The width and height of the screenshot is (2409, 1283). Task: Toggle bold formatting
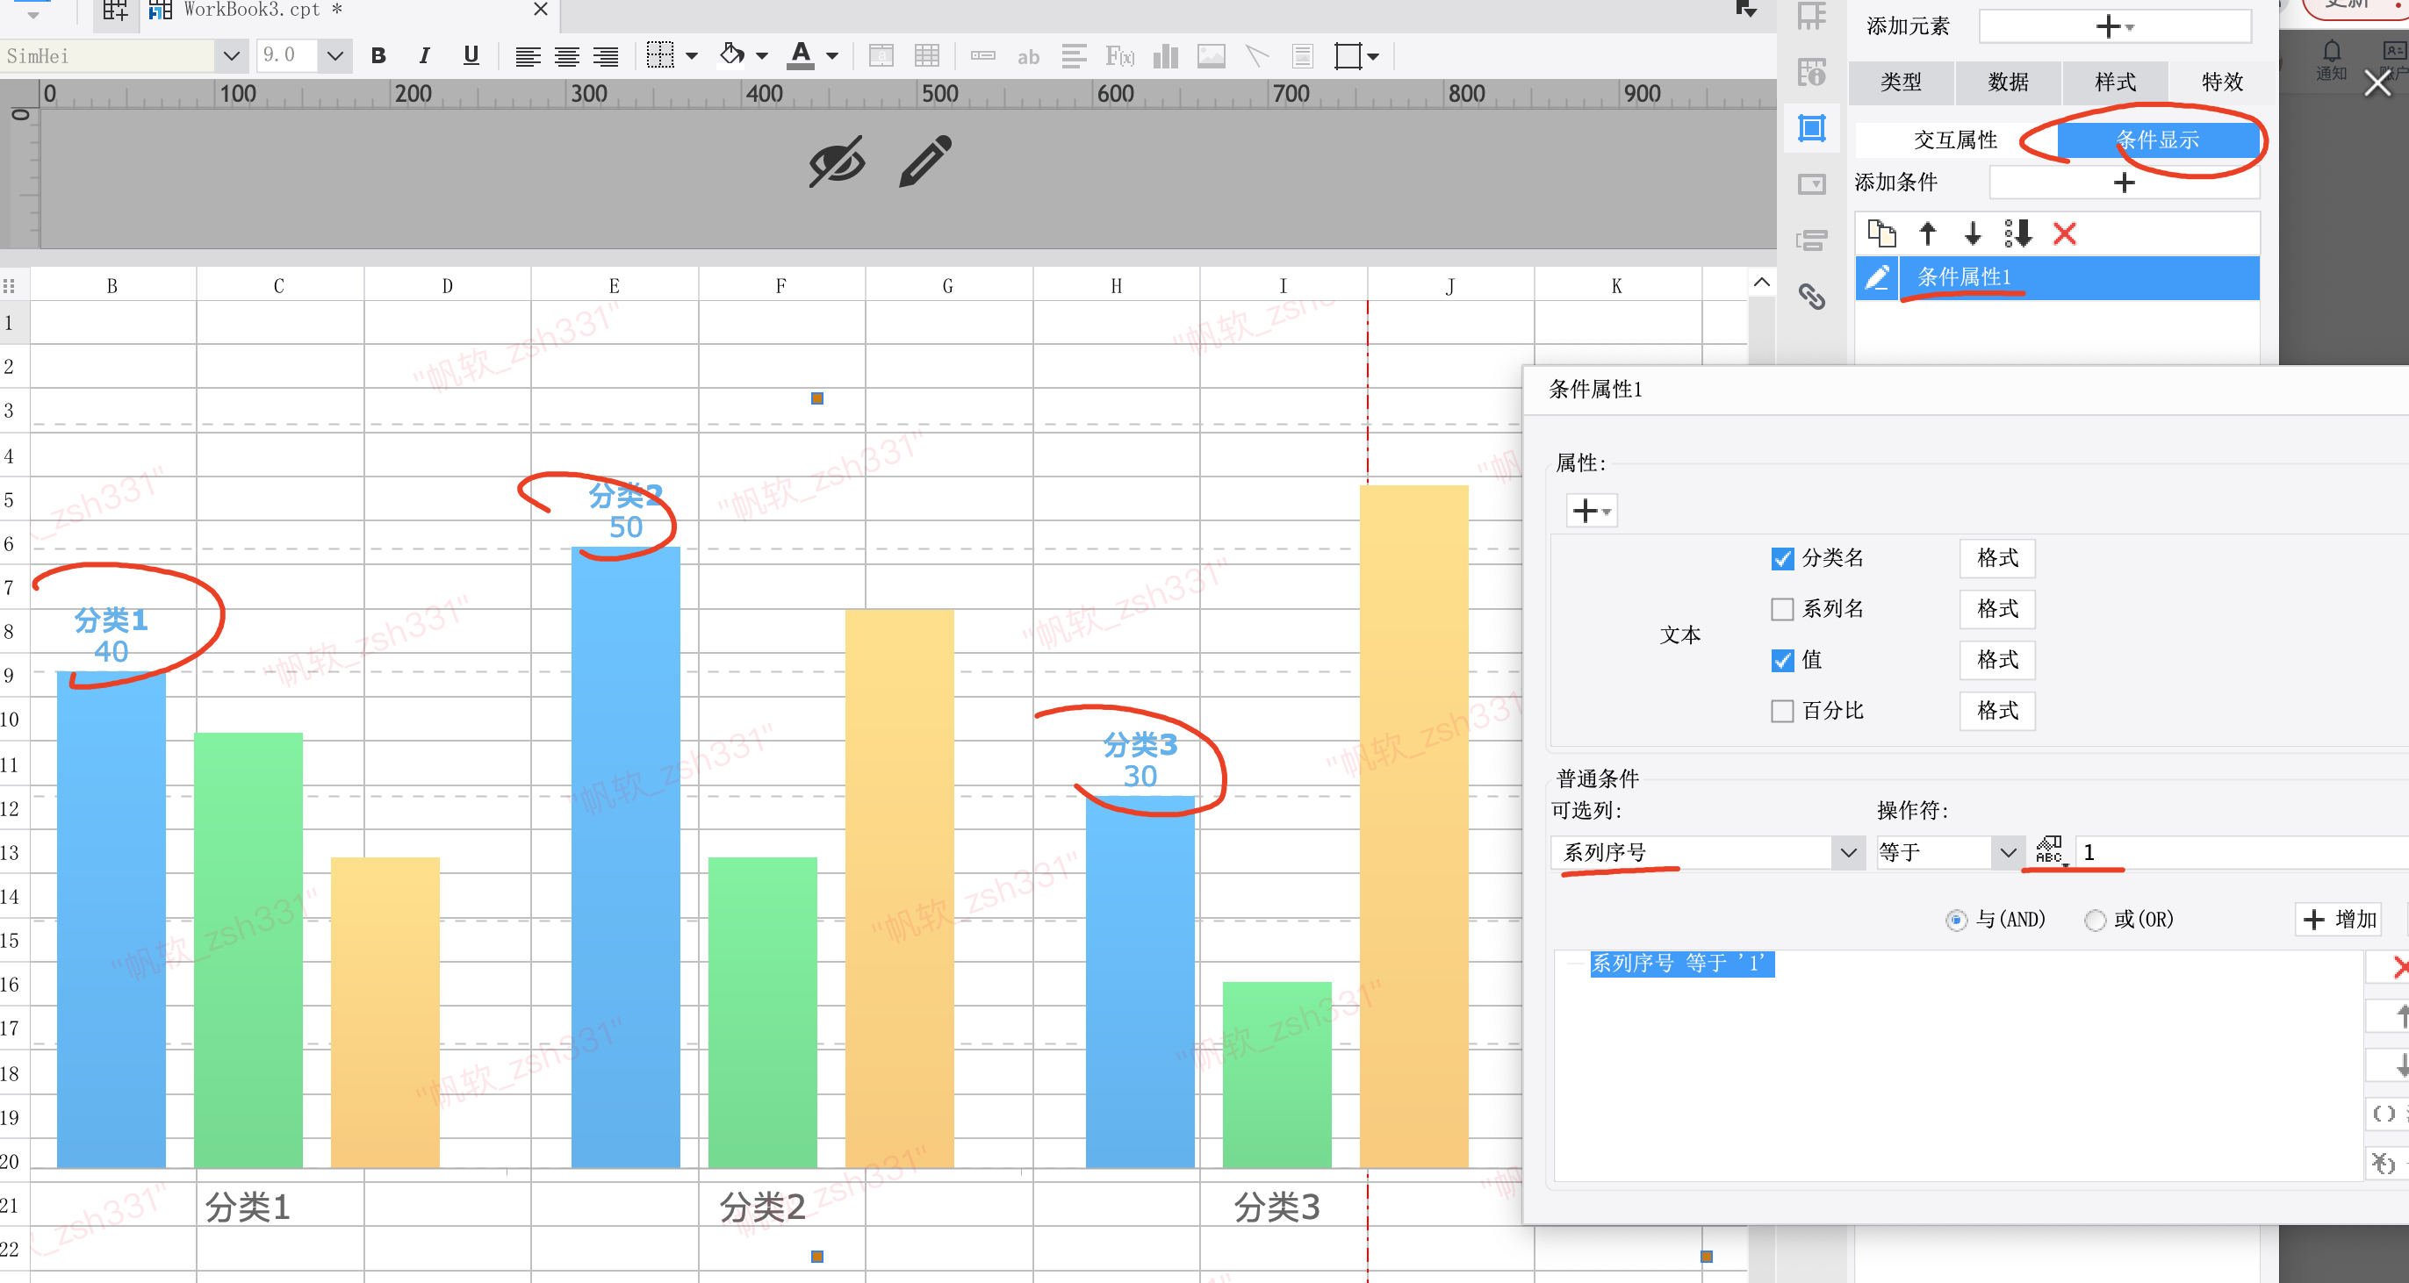click(378, 56)
